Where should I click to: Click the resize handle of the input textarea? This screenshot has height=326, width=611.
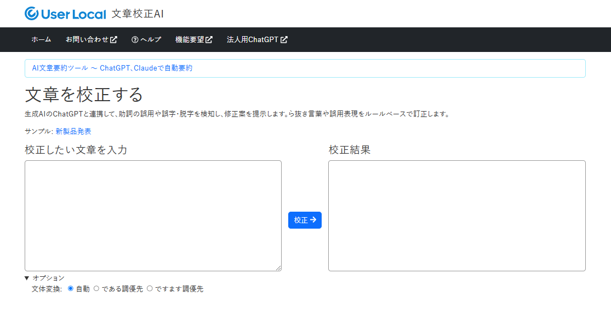point(278,267)
